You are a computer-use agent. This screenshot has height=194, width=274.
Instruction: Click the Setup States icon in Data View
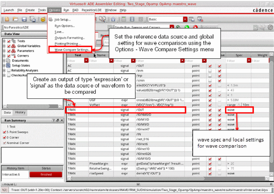(x=8, y=66)
